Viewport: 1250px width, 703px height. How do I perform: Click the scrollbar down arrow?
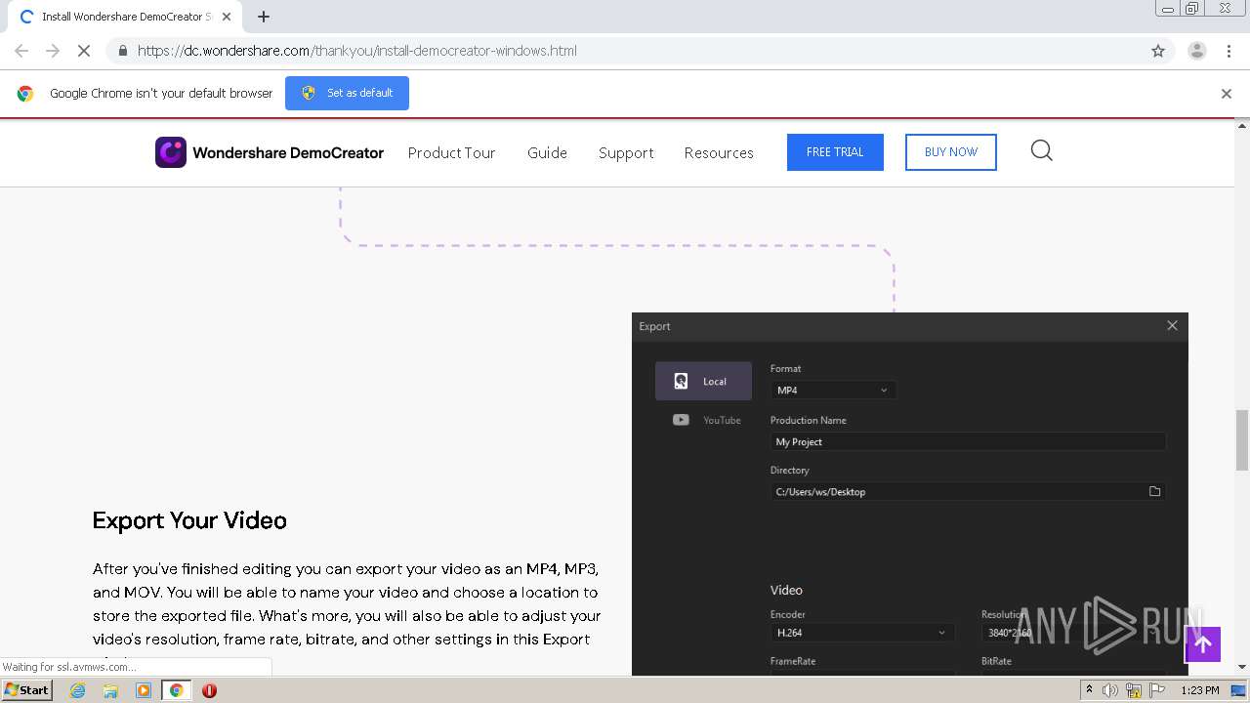pos(1242,667)
